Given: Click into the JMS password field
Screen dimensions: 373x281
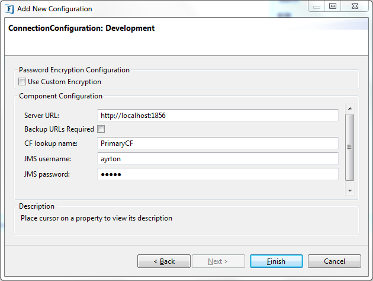Looking at the screenshot, I should pos(218,174).
